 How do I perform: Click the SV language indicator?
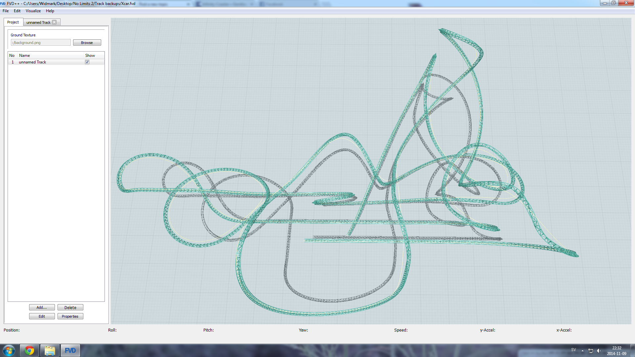tap(573, 350)
